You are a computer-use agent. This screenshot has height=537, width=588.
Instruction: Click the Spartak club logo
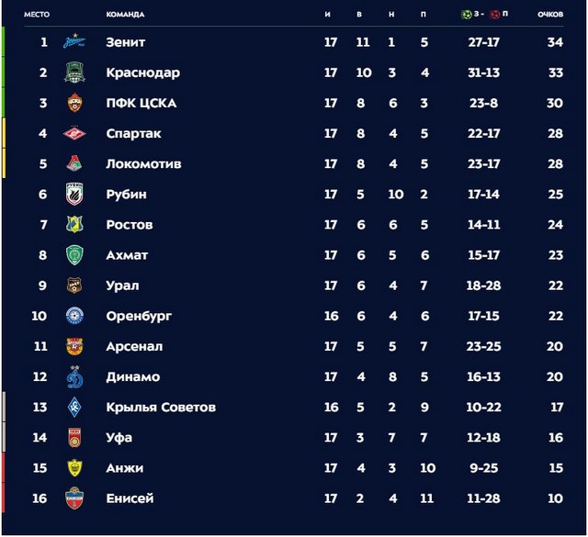click(x=74, y=133)
